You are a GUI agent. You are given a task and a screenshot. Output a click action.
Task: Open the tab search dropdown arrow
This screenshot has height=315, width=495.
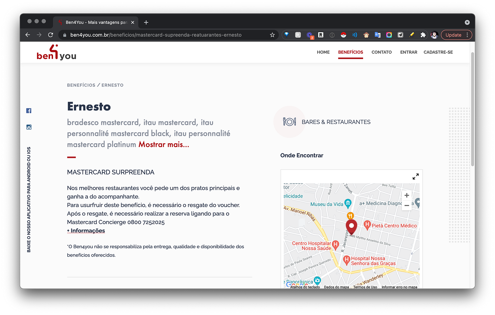pyautogui.click(x=467, y=22)
